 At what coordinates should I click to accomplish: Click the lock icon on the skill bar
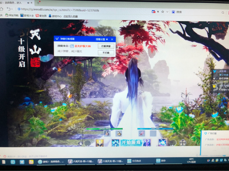pos(80,143)
